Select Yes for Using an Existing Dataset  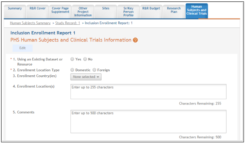tap(72, 59)
